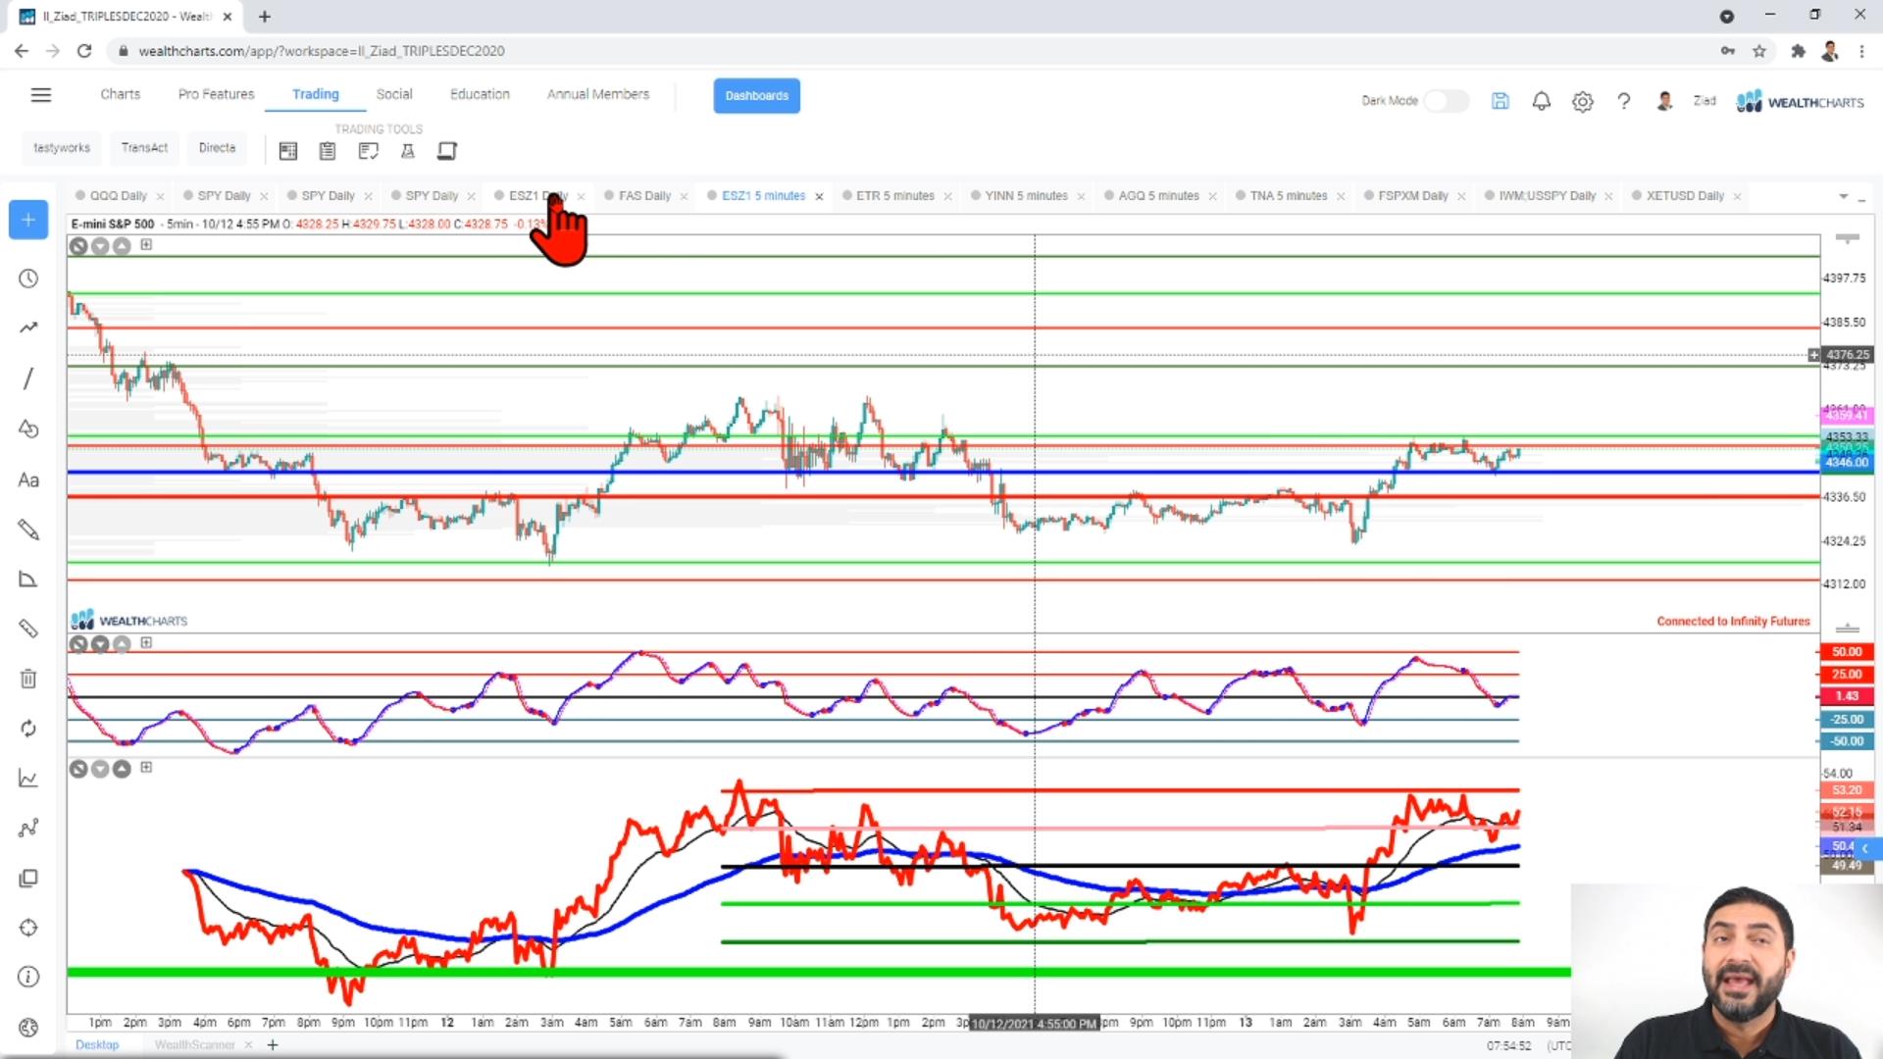Select the tag eraser tool in sidebar
The width and height of the screenshot is (1883, 1059).
coord(28,629)
